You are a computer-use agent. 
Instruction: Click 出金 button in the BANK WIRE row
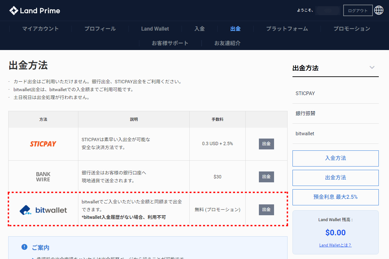coord(266,177)
